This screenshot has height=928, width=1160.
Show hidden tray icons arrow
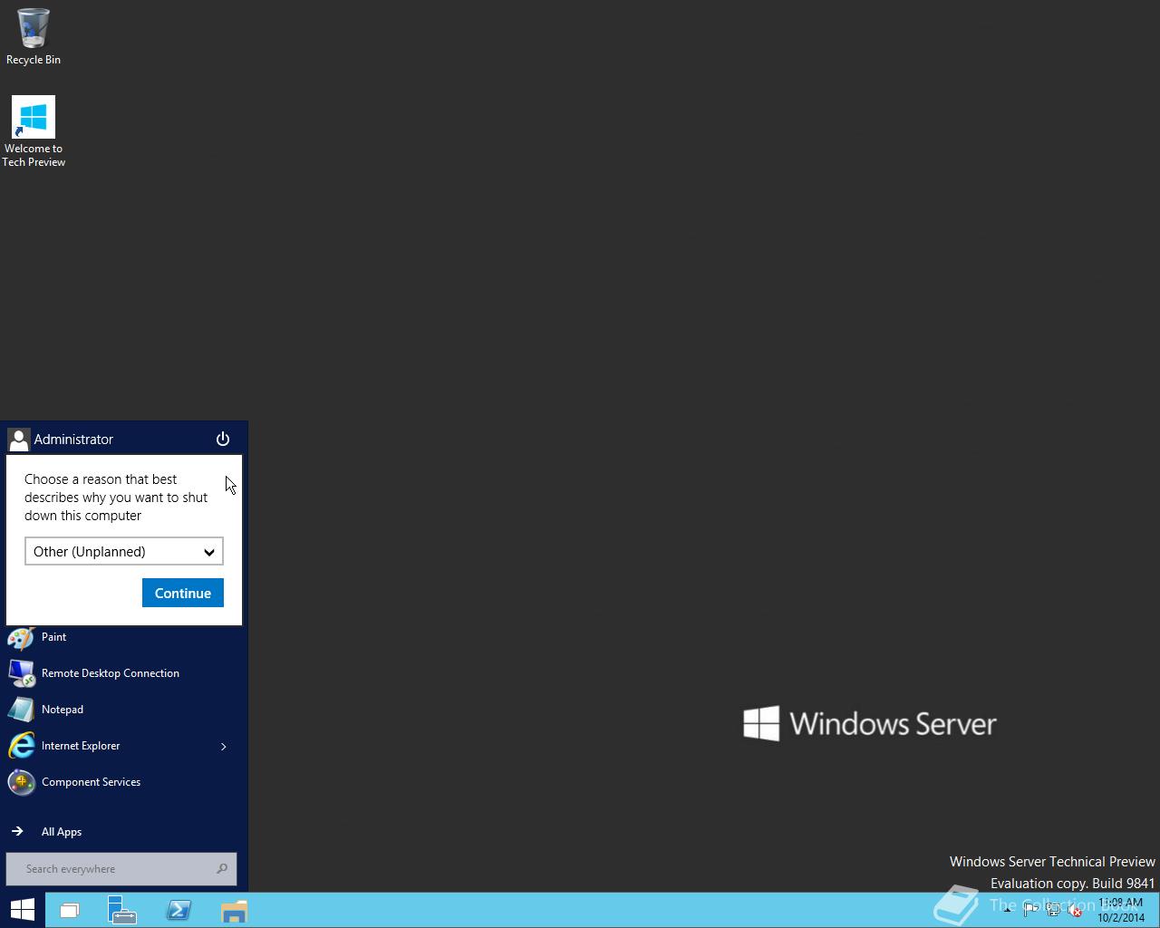pyautogui.click(x=1008, y=911)
